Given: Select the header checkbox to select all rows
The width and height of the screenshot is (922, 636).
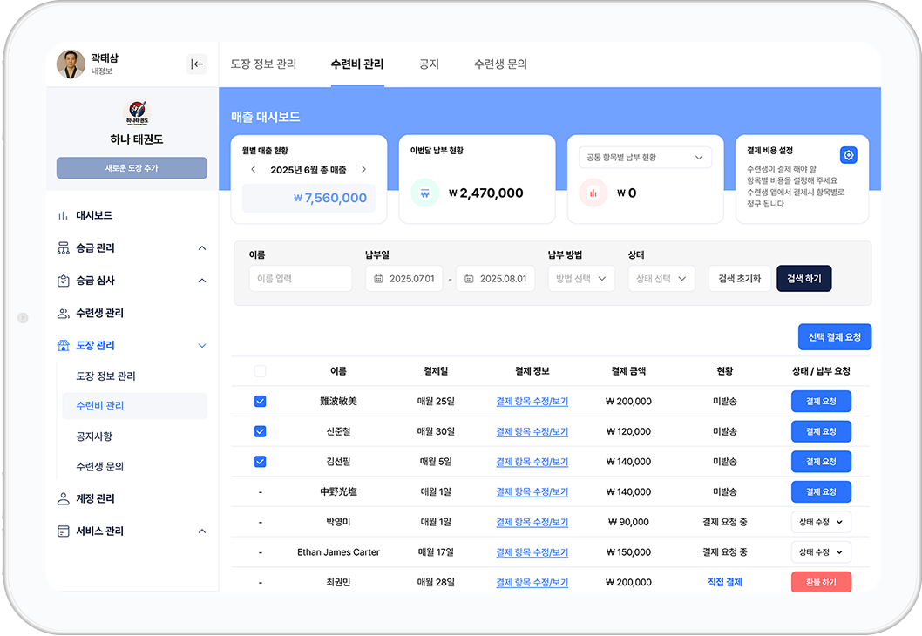Looking at the screenshot, I should pos(259,370).
